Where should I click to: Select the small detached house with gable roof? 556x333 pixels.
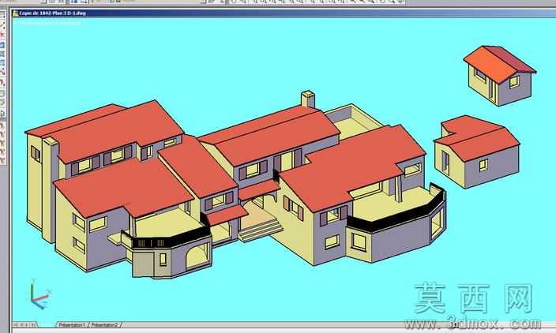500,76
